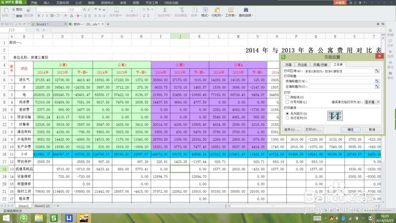Viewport: 396px width, 223px height.
Task: Click the add sheet plus icon
Action: tap(58, 206)
